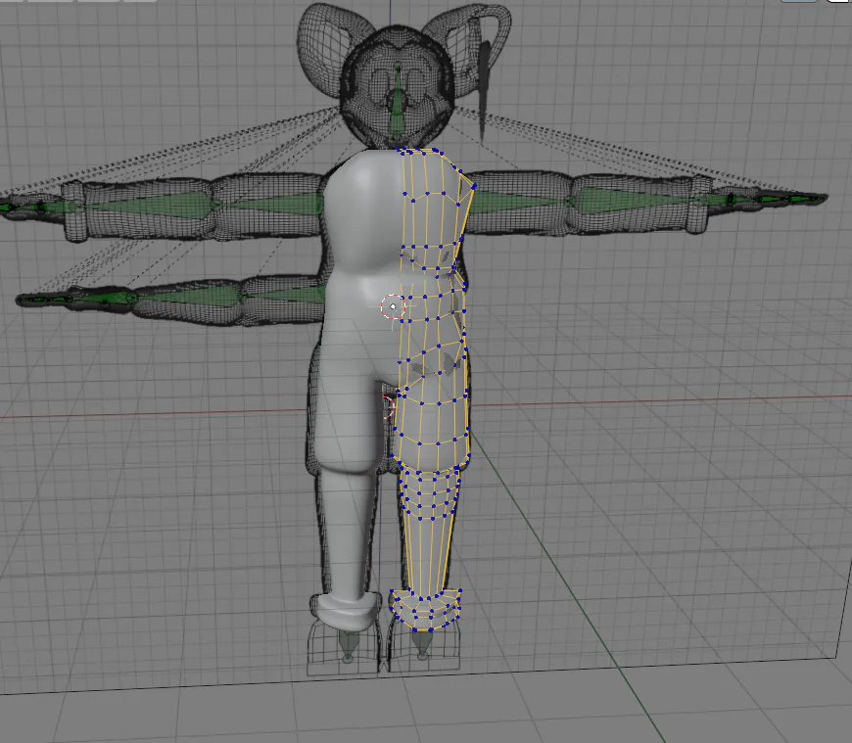Image resolution: width=852 pixels, height=743 pixels.
Task: Select the yellow wireframe shoe cuff
Action: pos(425,611)
